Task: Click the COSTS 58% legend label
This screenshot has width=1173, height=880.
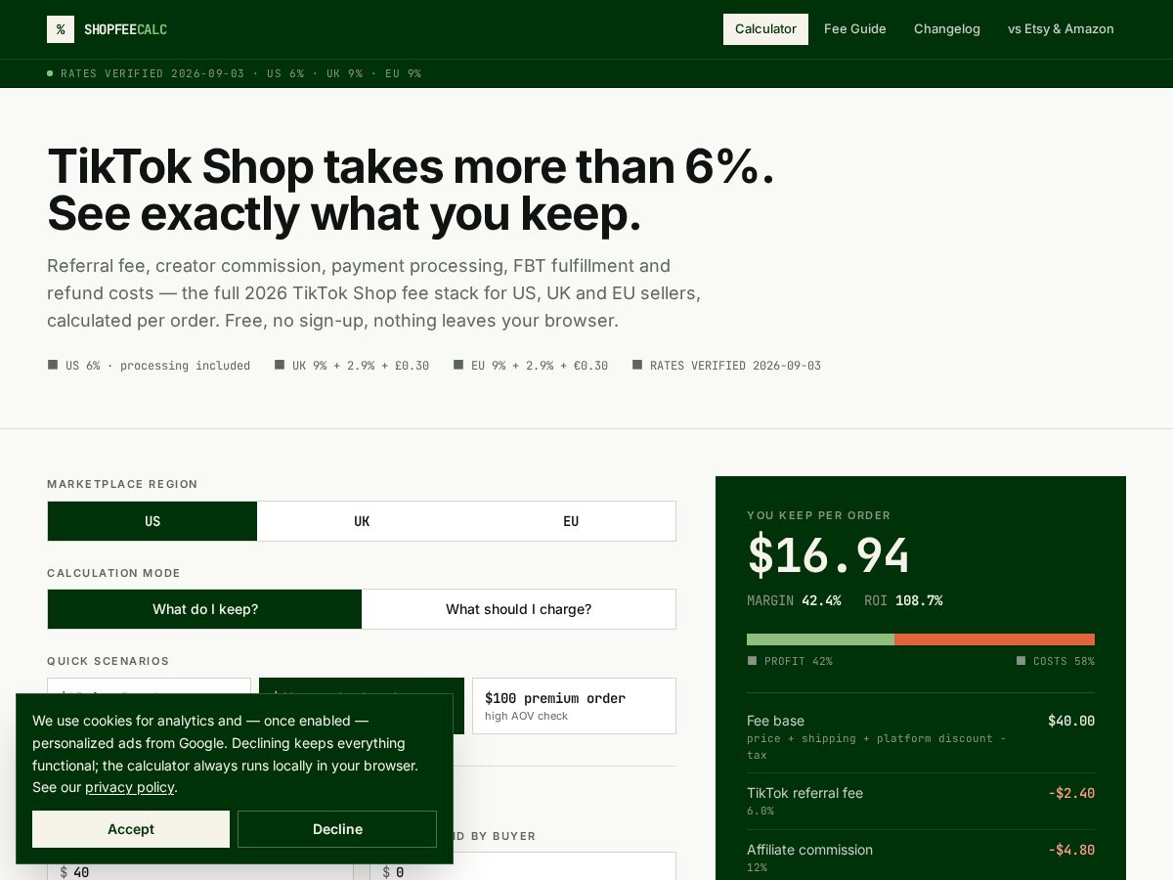Action: 1056,661
